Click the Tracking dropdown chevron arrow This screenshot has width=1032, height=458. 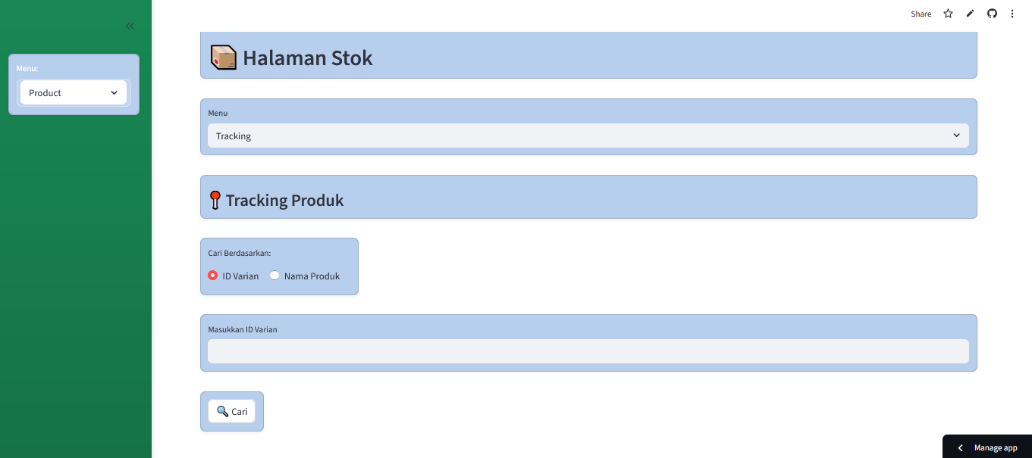tap(956, 136)
